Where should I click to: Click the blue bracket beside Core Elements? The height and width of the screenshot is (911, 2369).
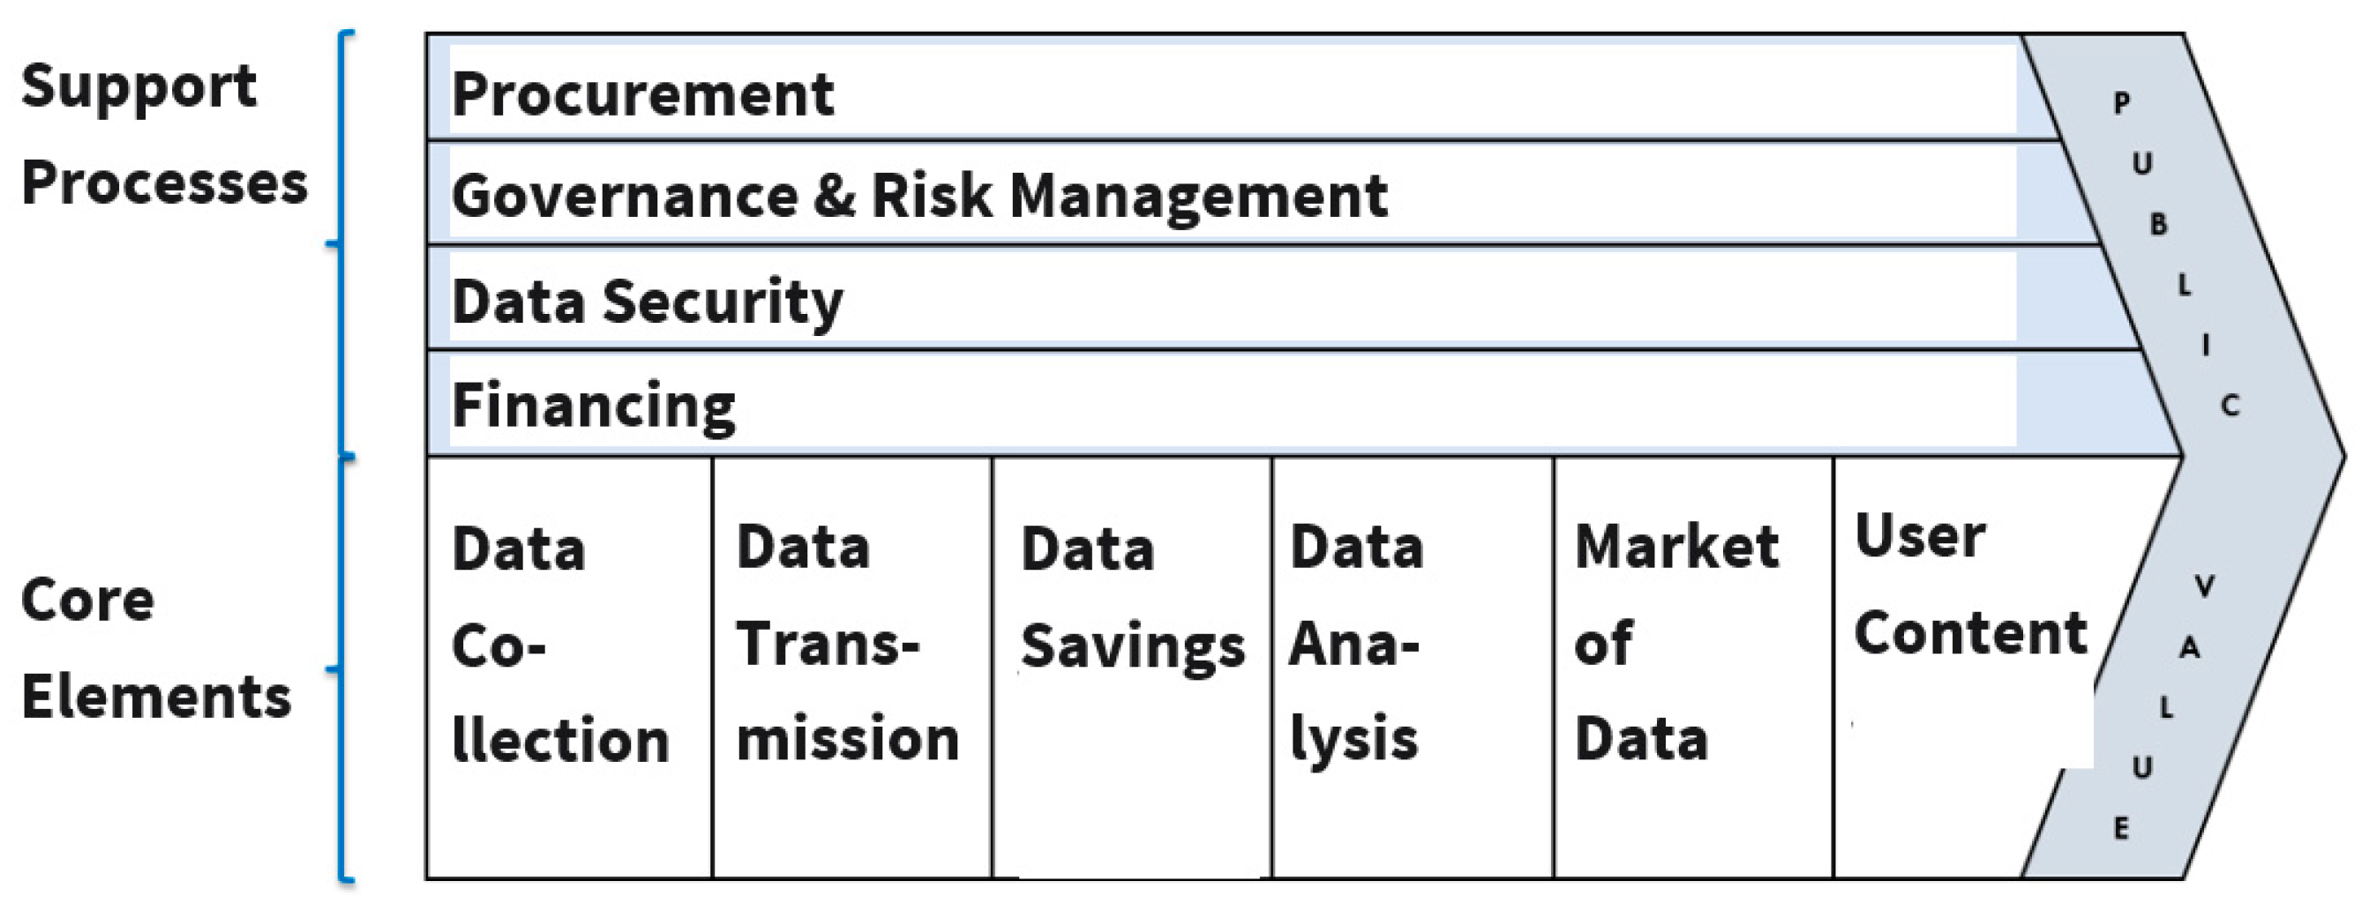pos(343,668)
